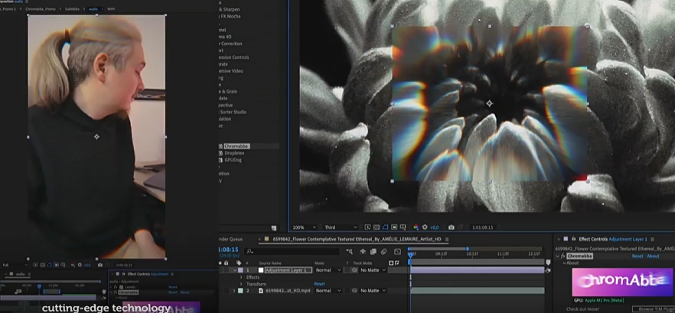Take a snapshot with the camera icon
675x313 pixels.
[x=452, y=227]
